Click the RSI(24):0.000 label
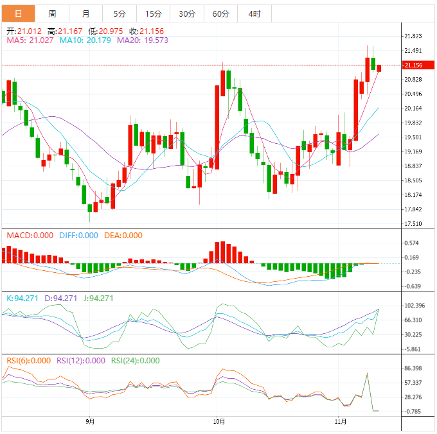The height and width of the screenshot is (434, 437). coord(136,361)
